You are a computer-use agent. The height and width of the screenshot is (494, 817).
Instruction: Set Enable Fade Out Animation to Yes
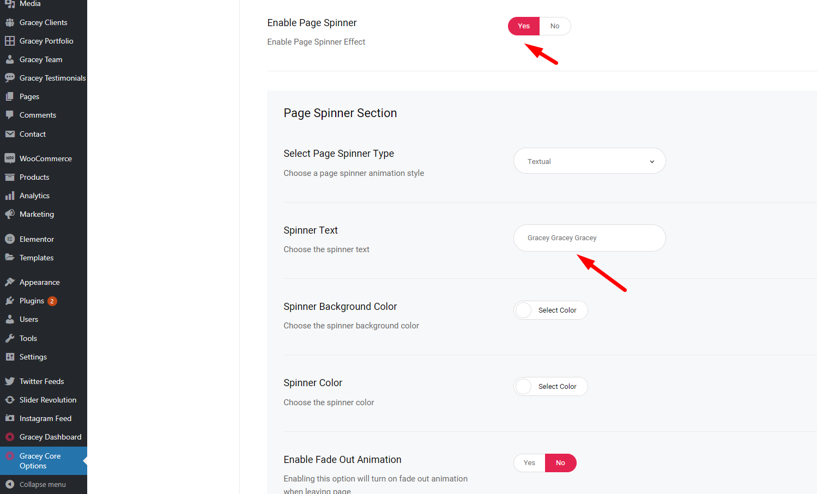click(529, 463)
